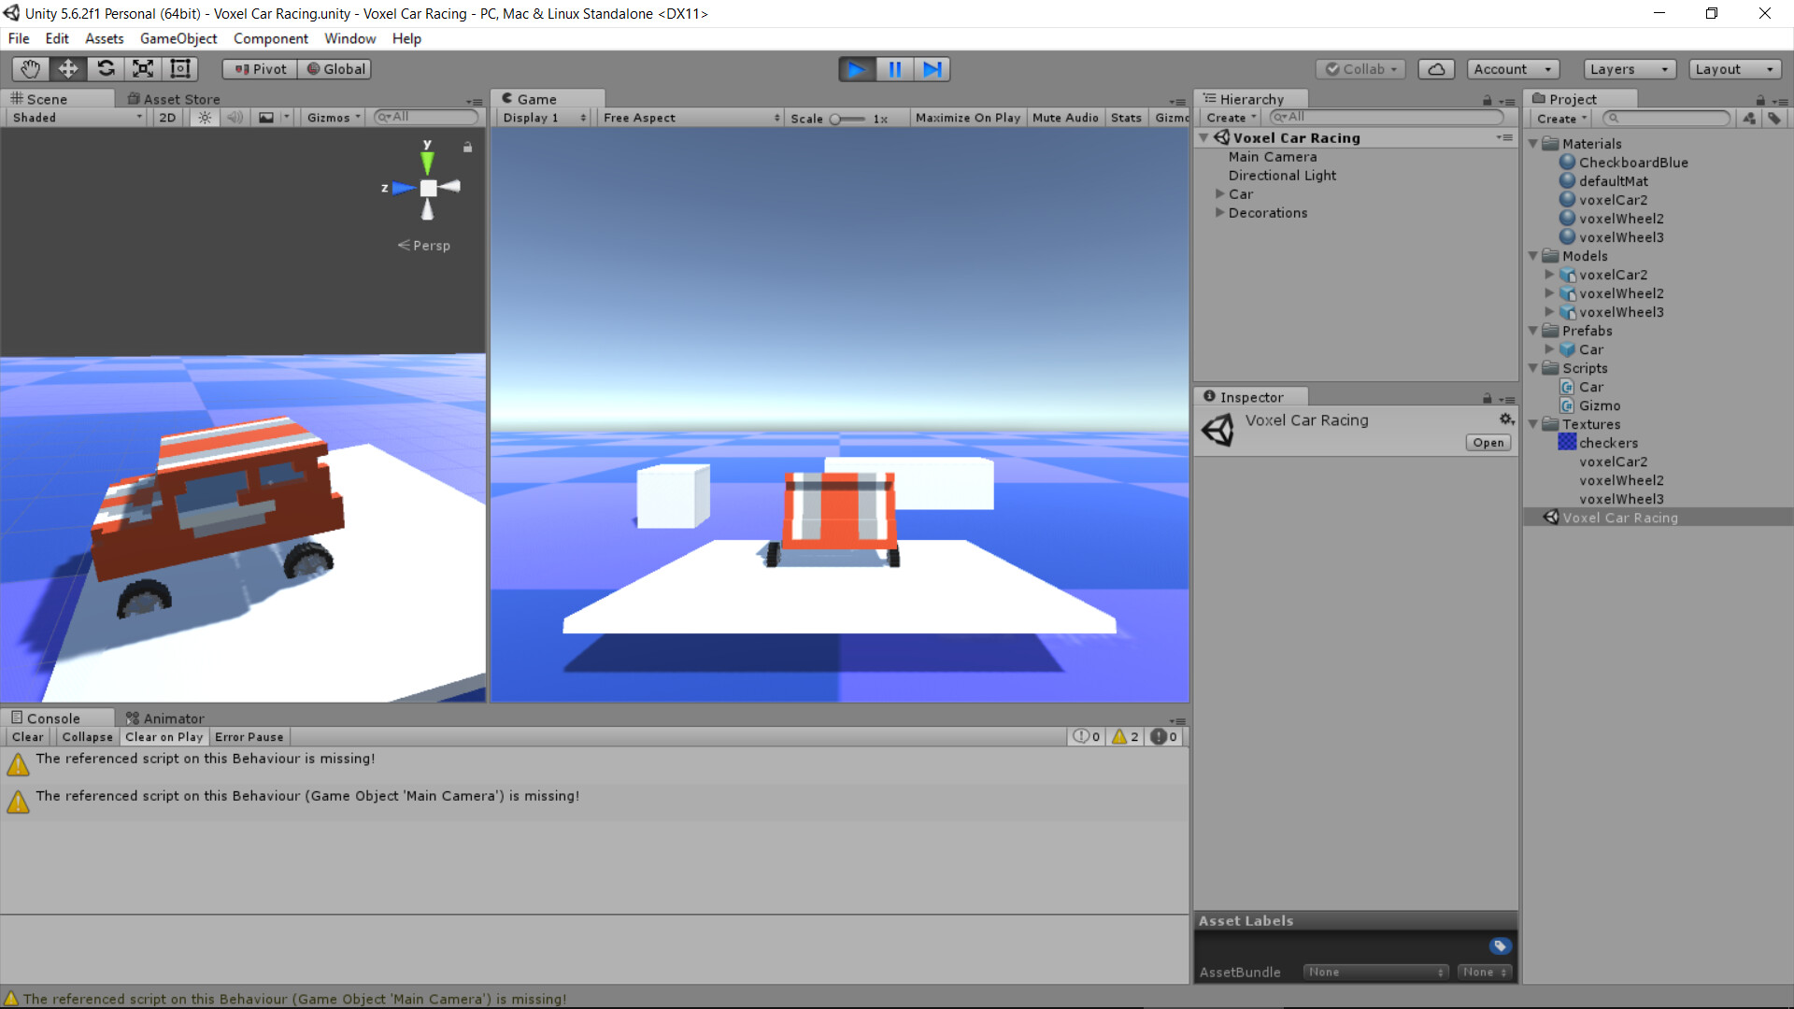The image size is (1794, 1009).
Task: Click Clear in the Console
Action: pos(27,736)
